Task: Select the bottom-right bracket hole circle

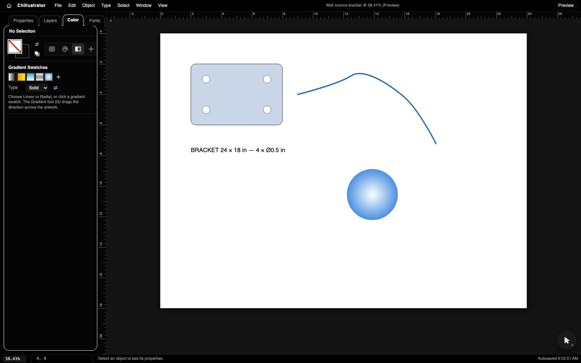Action: click(267, 110)
